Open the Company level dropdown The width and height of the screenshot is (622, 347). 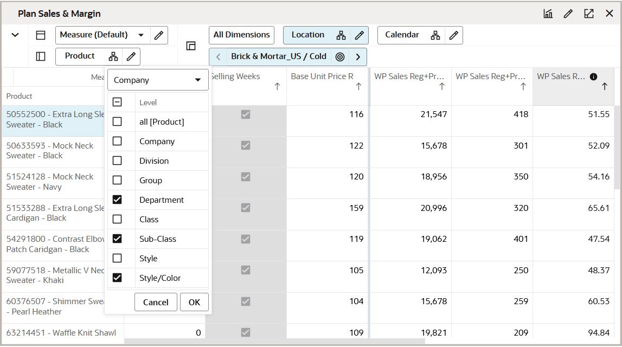158,80
